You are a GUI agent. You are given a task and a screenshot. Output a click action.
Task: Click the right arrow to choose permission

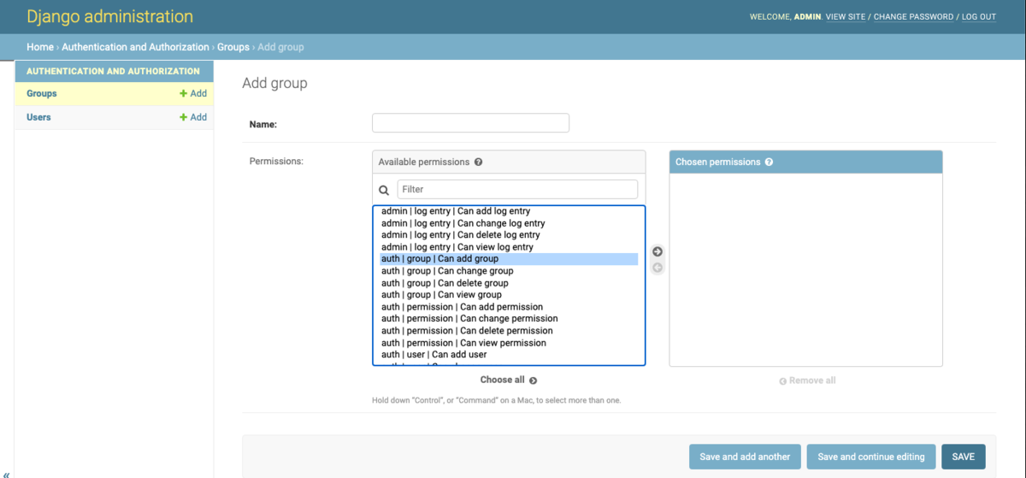pyautogui.click(x=657, y=251)
